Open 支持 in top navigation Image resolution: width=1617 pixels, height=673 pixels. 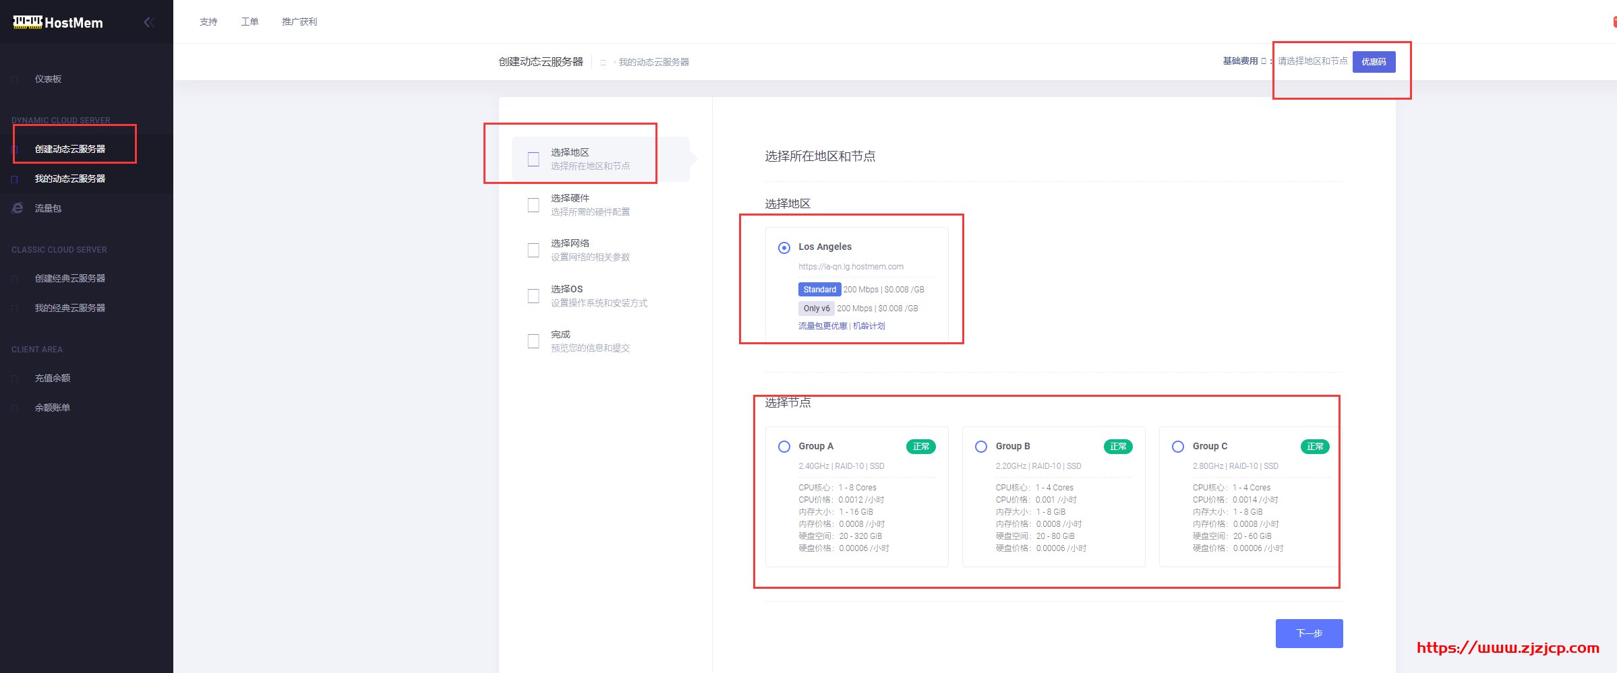point(208,22)
